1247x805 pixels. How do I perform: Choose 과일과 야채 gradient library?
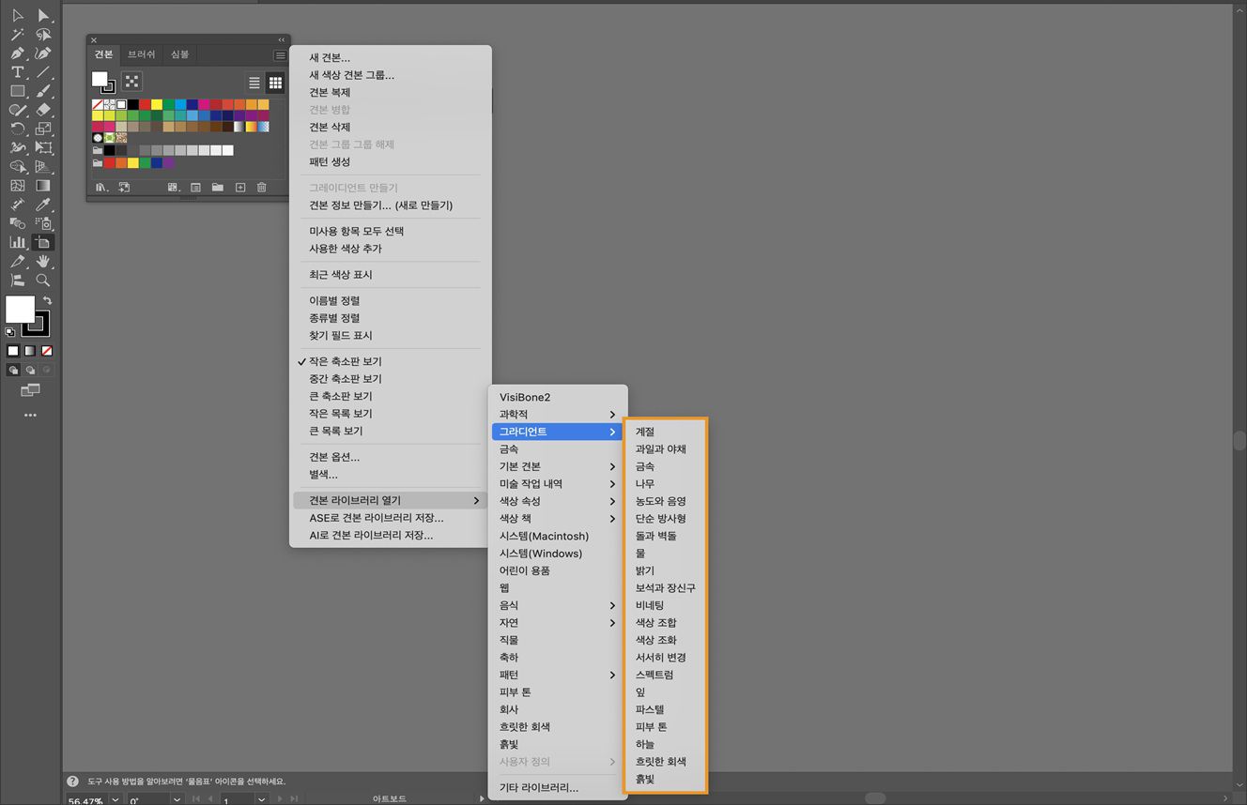coord(665,449)
